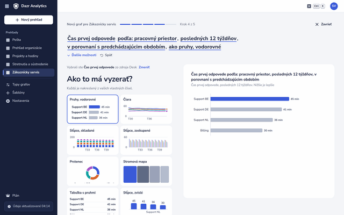Image resolution: width=344 pixels, height=215 pixels.
Task: Select Pruhy, vodorovné chart card
Action: pos(92,109)
